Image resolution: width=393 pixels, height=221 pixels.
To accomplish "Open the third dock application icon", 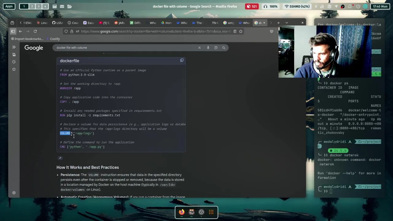I will pyautogui.click(x=201, y=212).
